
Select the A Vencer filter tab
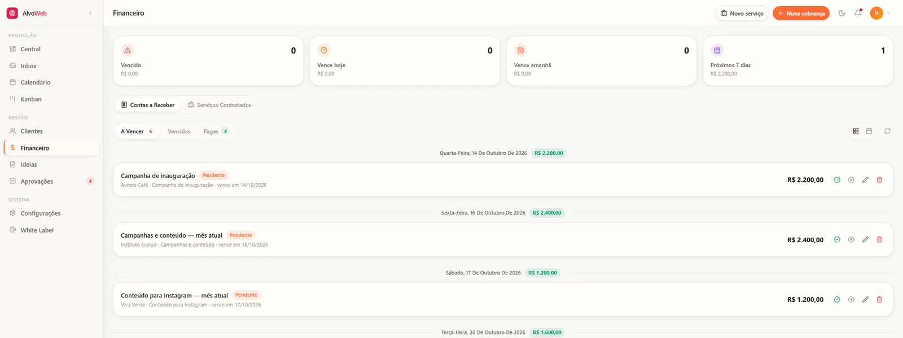[x=137, y=131]
